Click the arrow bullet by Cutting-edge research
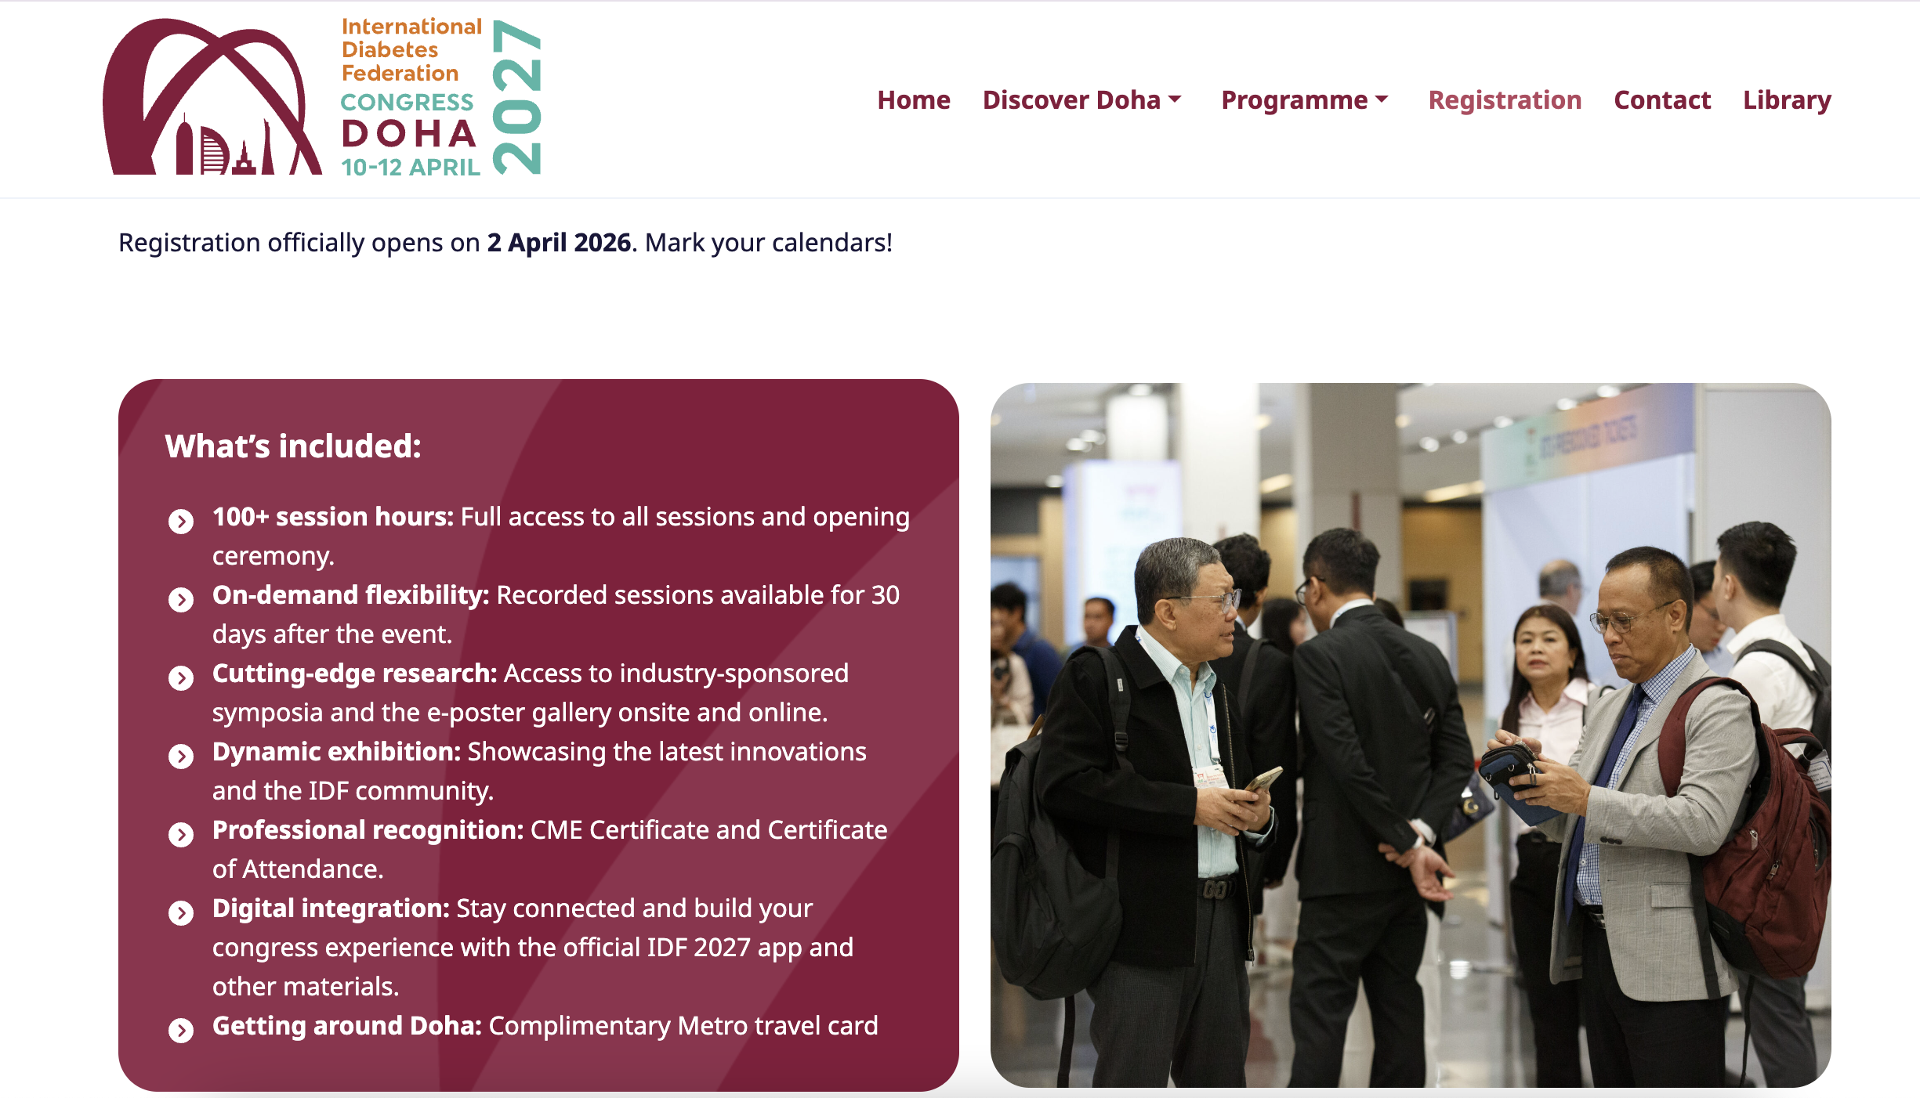Screen dimensions: 1920x1098 click(x=181, y=677)
